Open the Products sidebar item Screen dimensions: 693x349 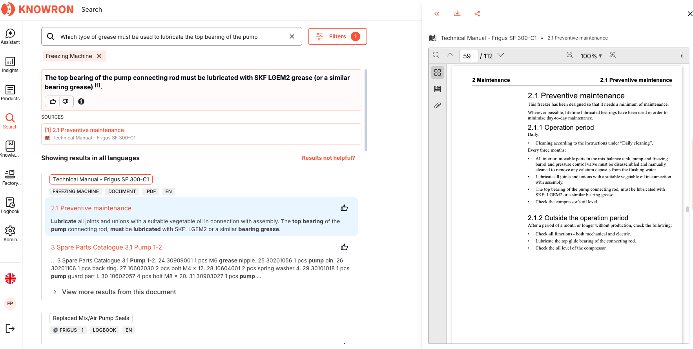[10, 93]
